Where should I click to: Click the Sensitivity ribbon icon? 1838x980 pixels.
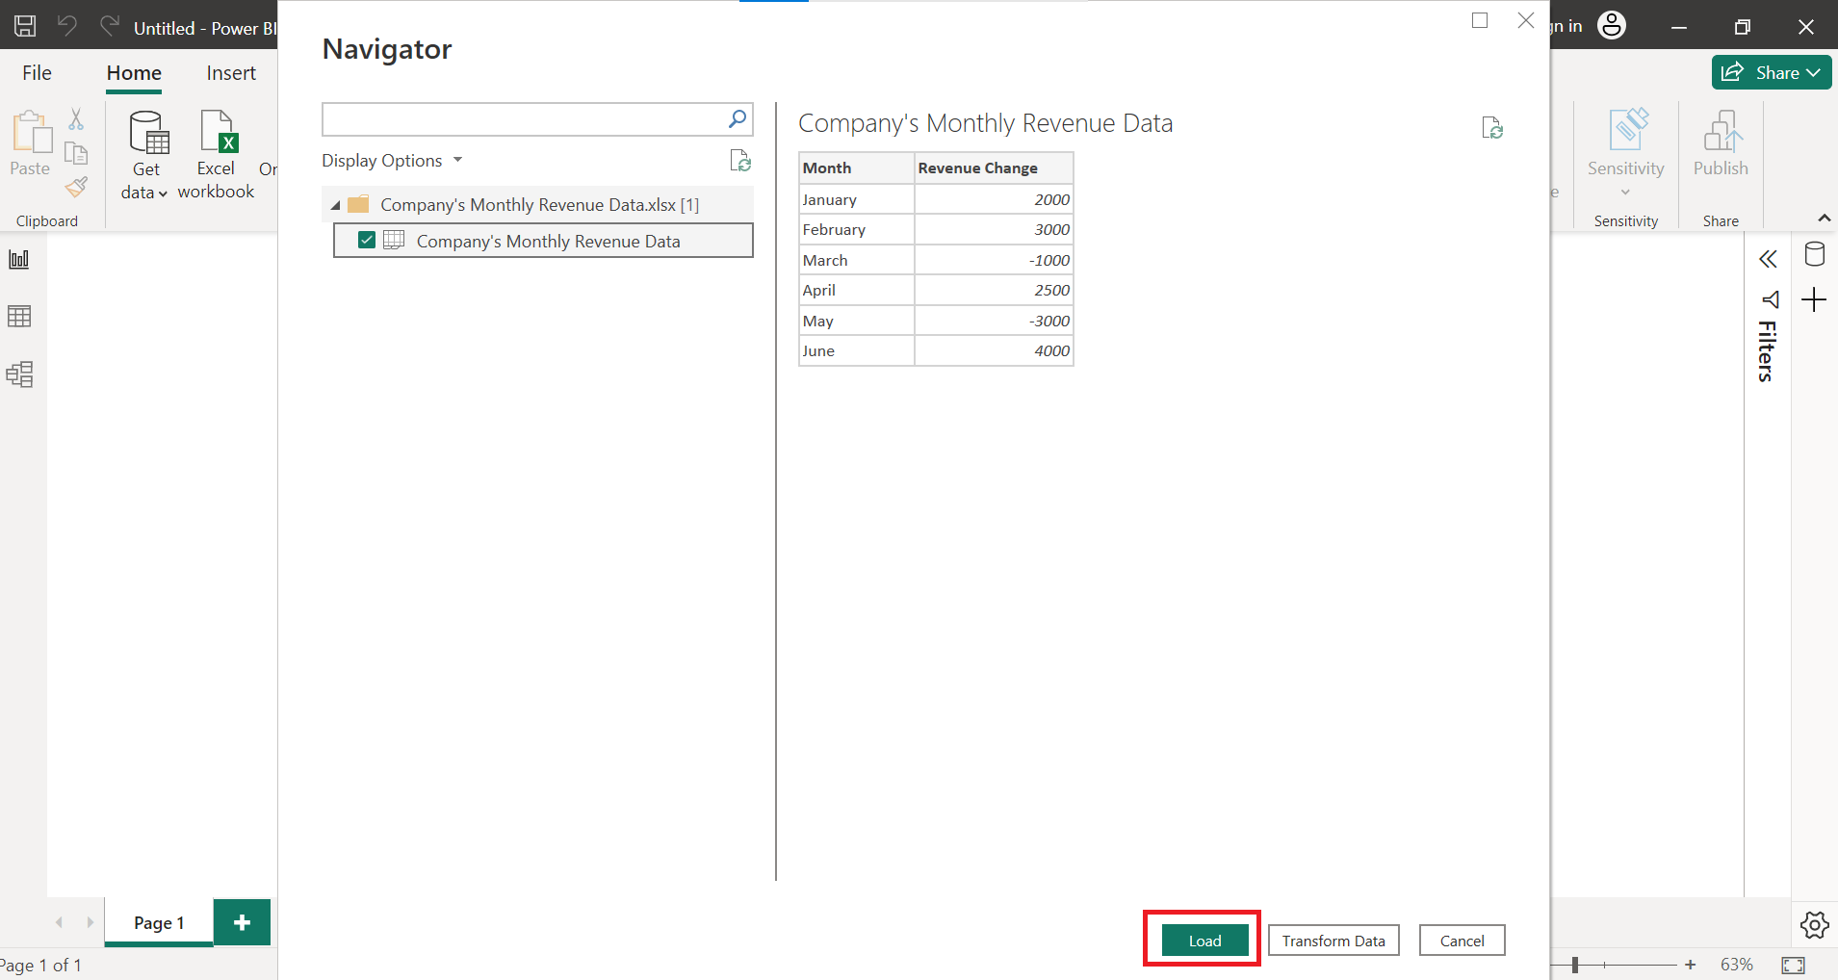(1626, 130)
